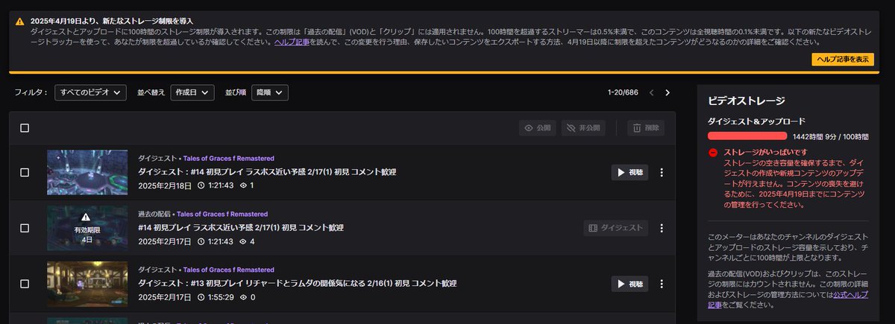Open more options for digest #14 video
This screenshot has height=324, width=895.
coord(662,172)
